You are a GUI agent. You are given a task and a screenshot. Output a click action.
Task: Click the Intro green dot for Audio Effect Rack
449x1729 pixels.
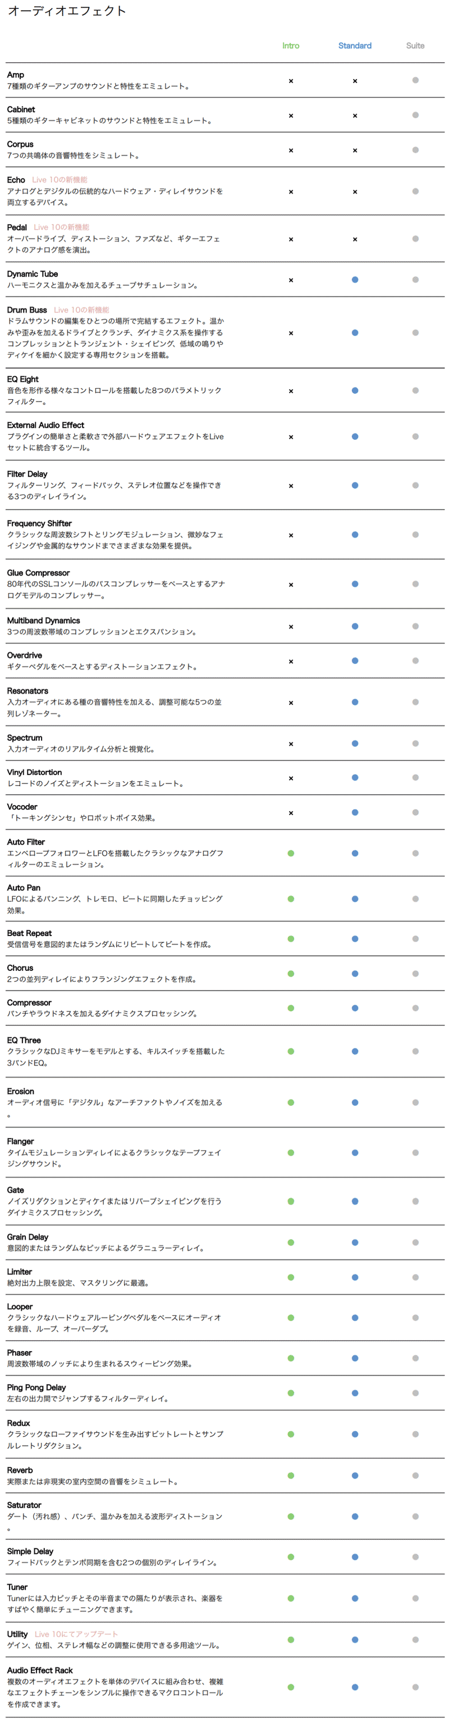291,1687
